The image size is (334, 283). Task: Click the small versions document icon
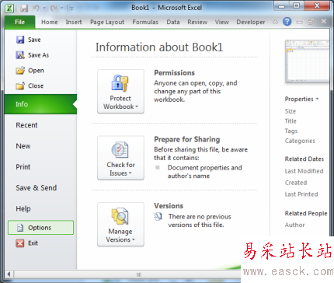tap(158, 216)
